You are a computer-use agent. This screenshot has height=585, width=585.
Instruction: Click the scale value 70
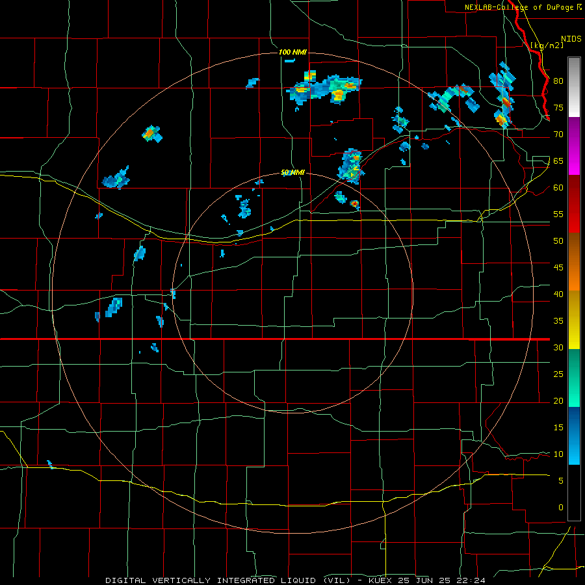[x=558, y=135]
